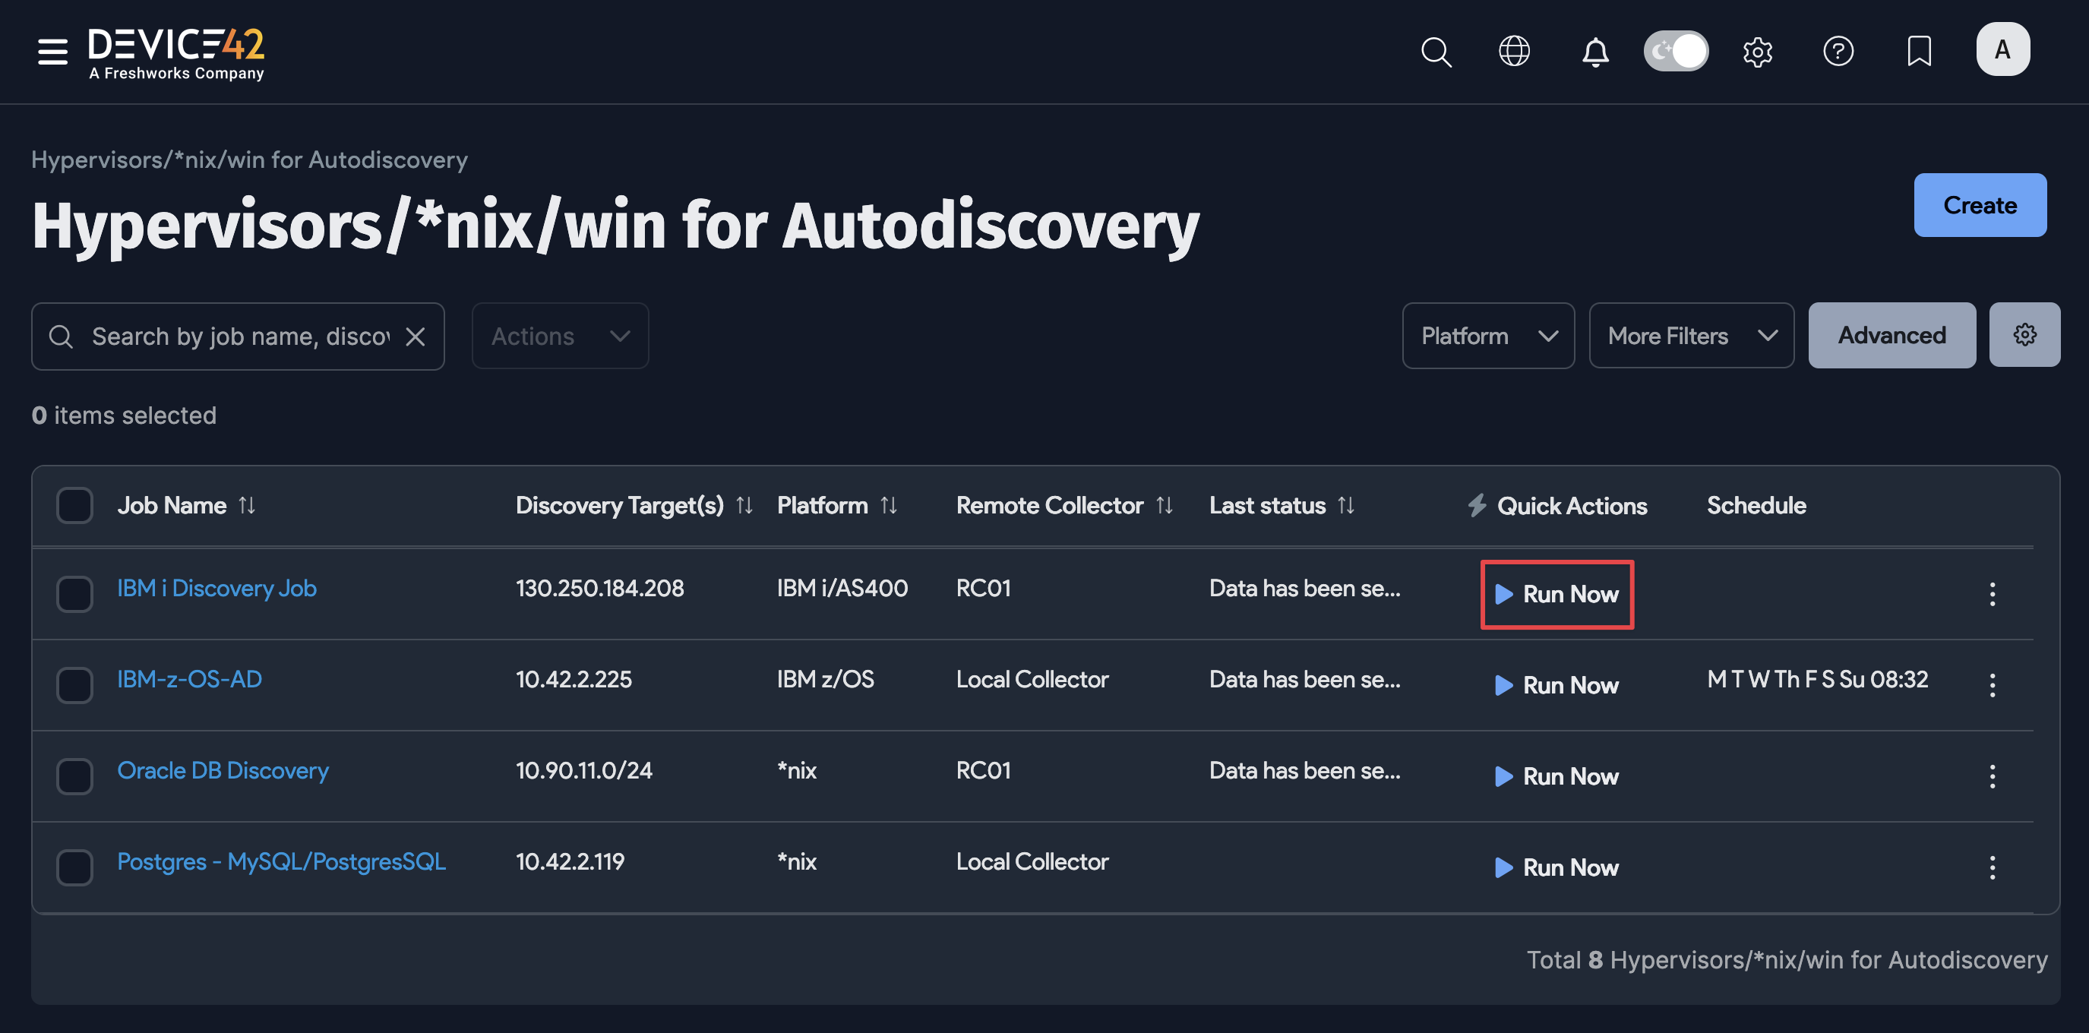The image size is (2089, 1033).
Task: Open the notifications bell
Action: [1595, 52]
